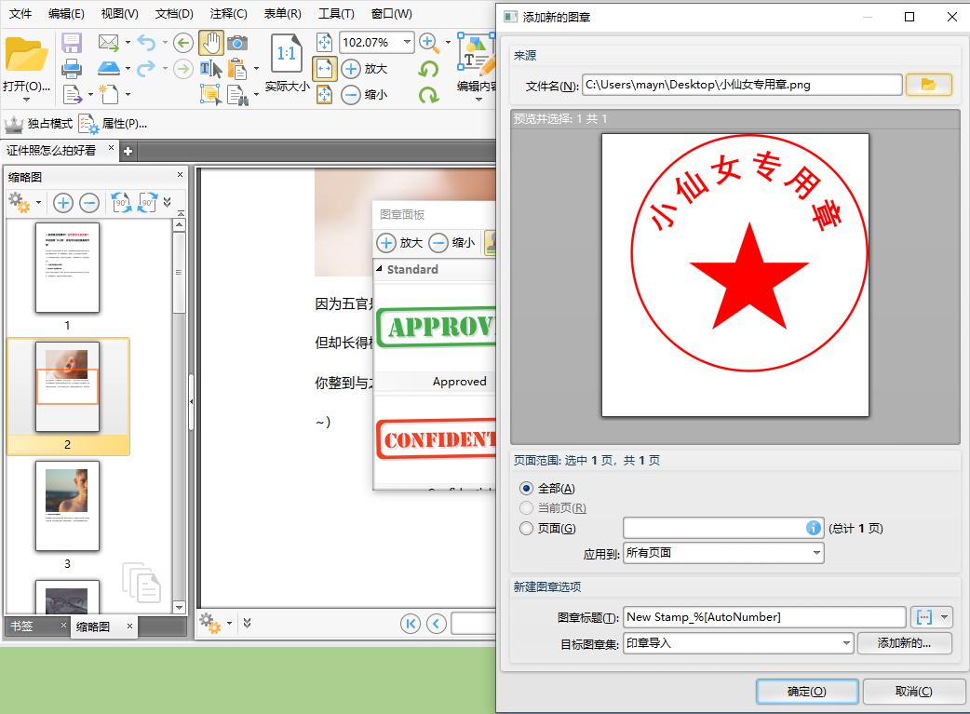Confirm with the 确定 button
The width and height of the screenshot is (970, 714).
click(x=806, y=692)
